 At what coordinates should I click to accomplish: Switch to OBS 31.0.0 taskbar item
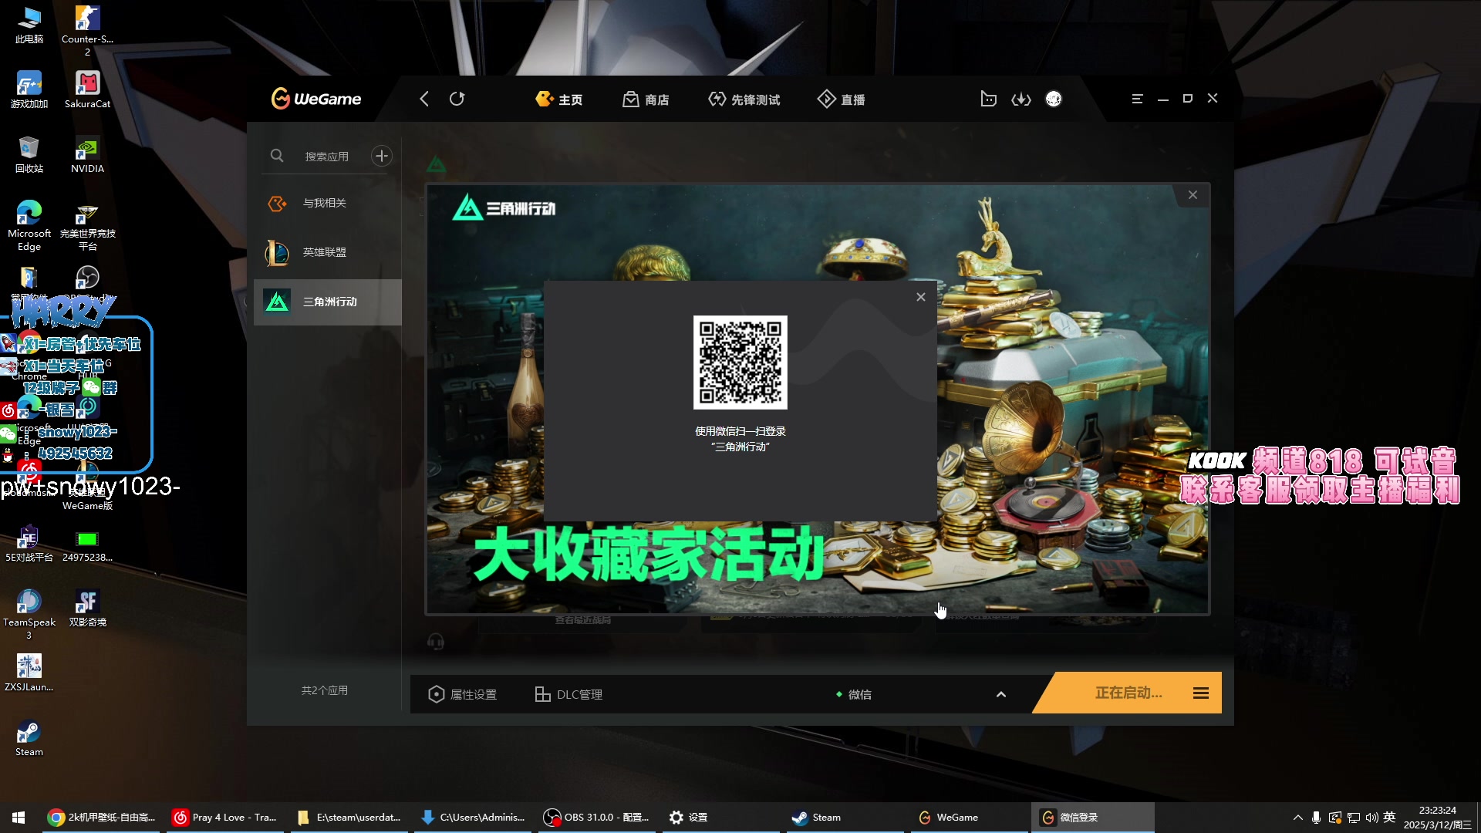(596, 818)
